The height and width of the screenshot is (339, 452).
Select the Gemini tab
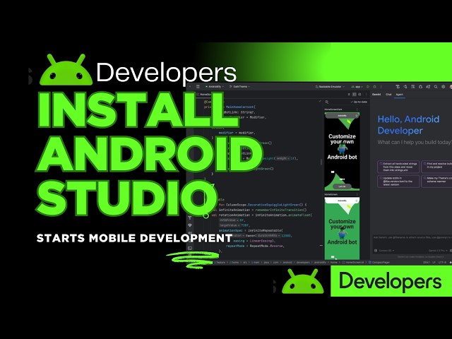tap(376, 94)
